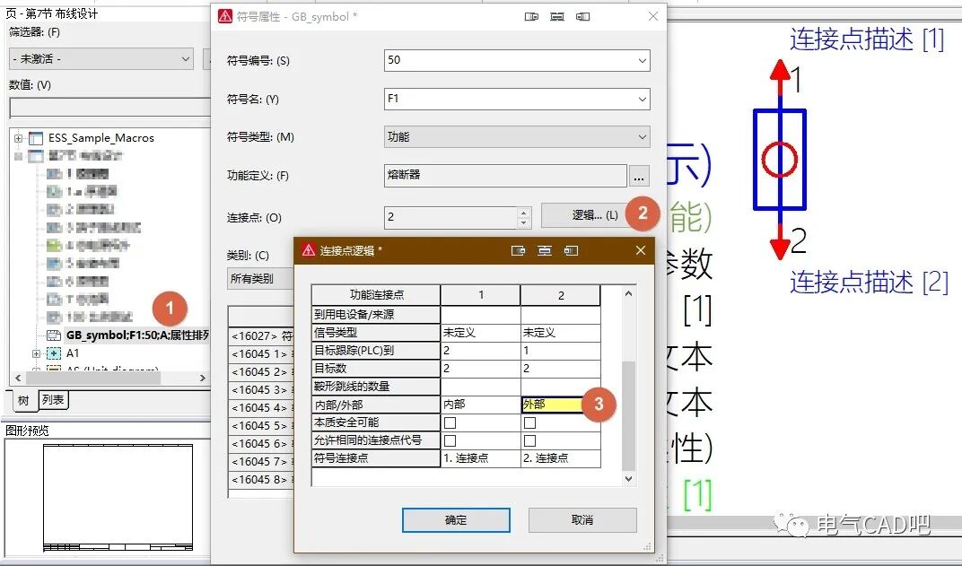Screen dimensions: 962x566
Task: Close the 连接点逻辑 dialog
Action: point(641,250)
